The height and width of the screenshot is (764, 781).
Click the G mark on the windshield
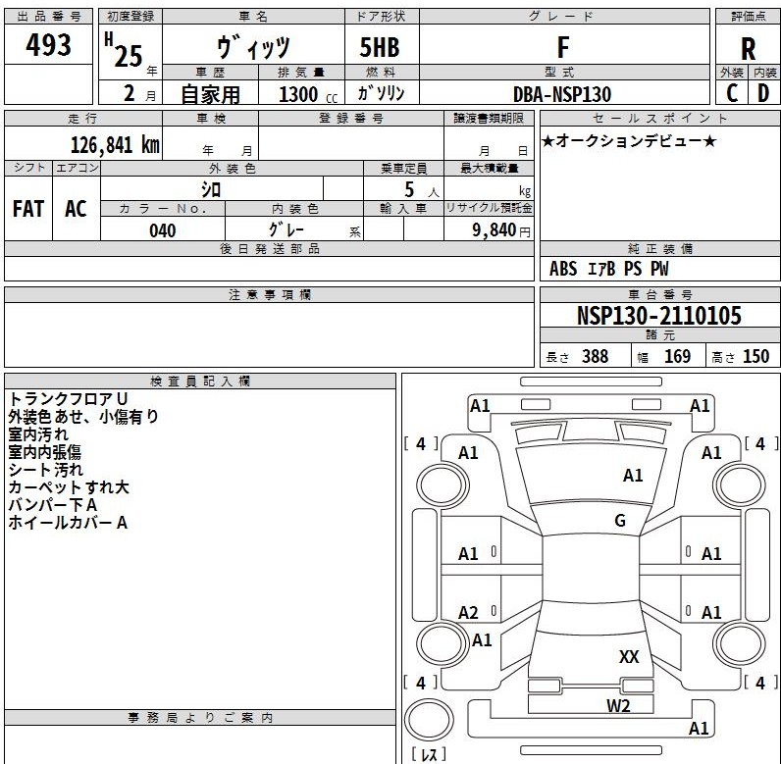[620, 521]
